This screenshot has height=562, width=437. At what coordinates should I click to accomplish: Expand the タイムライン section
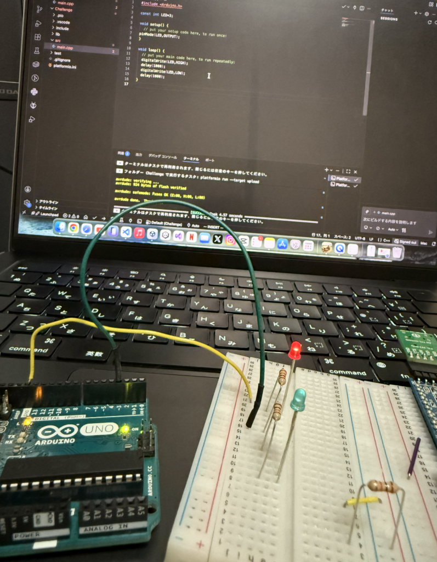click(48, 208)
